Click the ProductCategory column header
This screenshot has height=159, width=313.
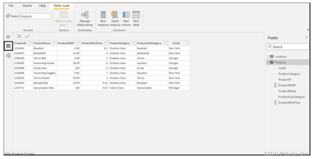click(122, 43)
